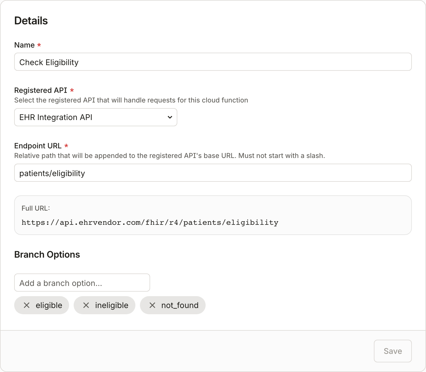Screen dimensions: 426x372
Task: Click the Save button
Action: (393, 351)
